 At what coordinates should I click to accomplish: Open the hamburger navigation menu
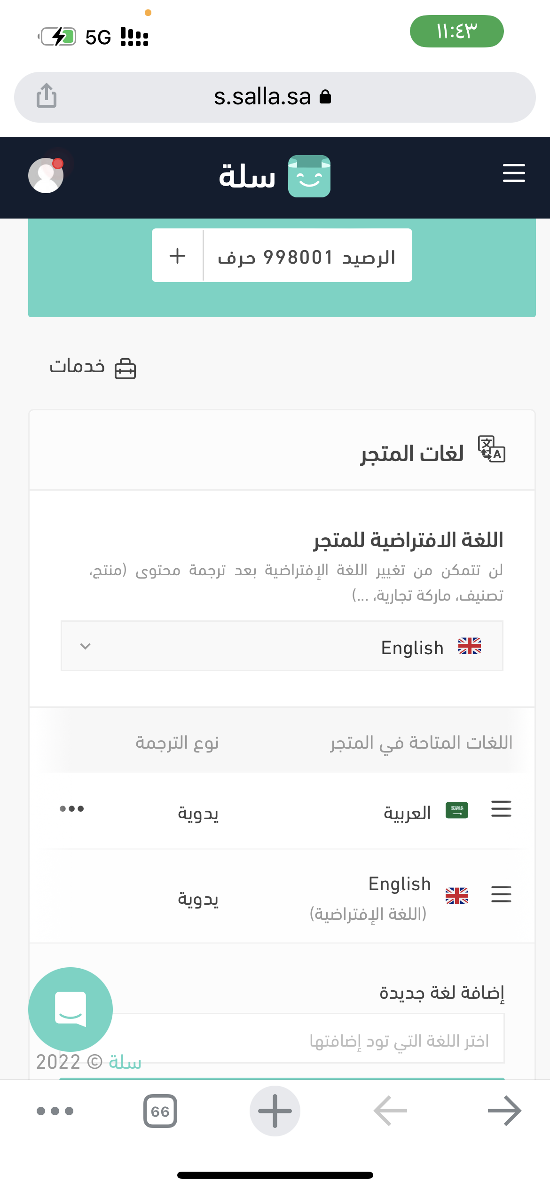point(514,173)
